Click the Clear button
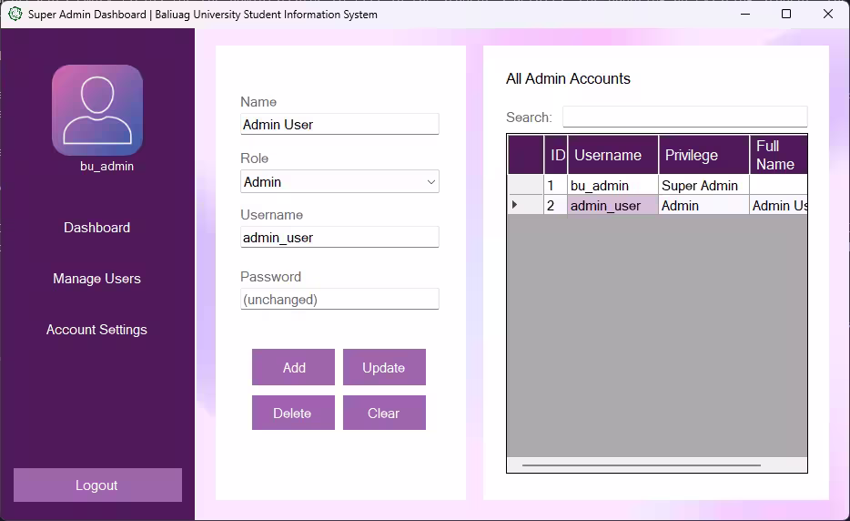The image size is (850, 521). (x=384, y=413)
